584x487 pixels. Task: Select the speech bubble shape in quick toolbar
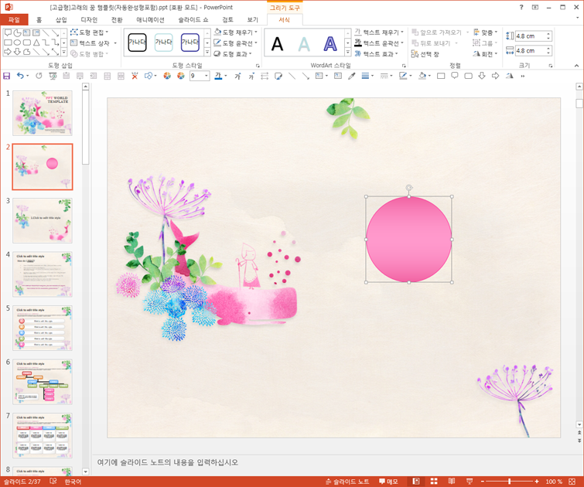(x=454, y=76)
